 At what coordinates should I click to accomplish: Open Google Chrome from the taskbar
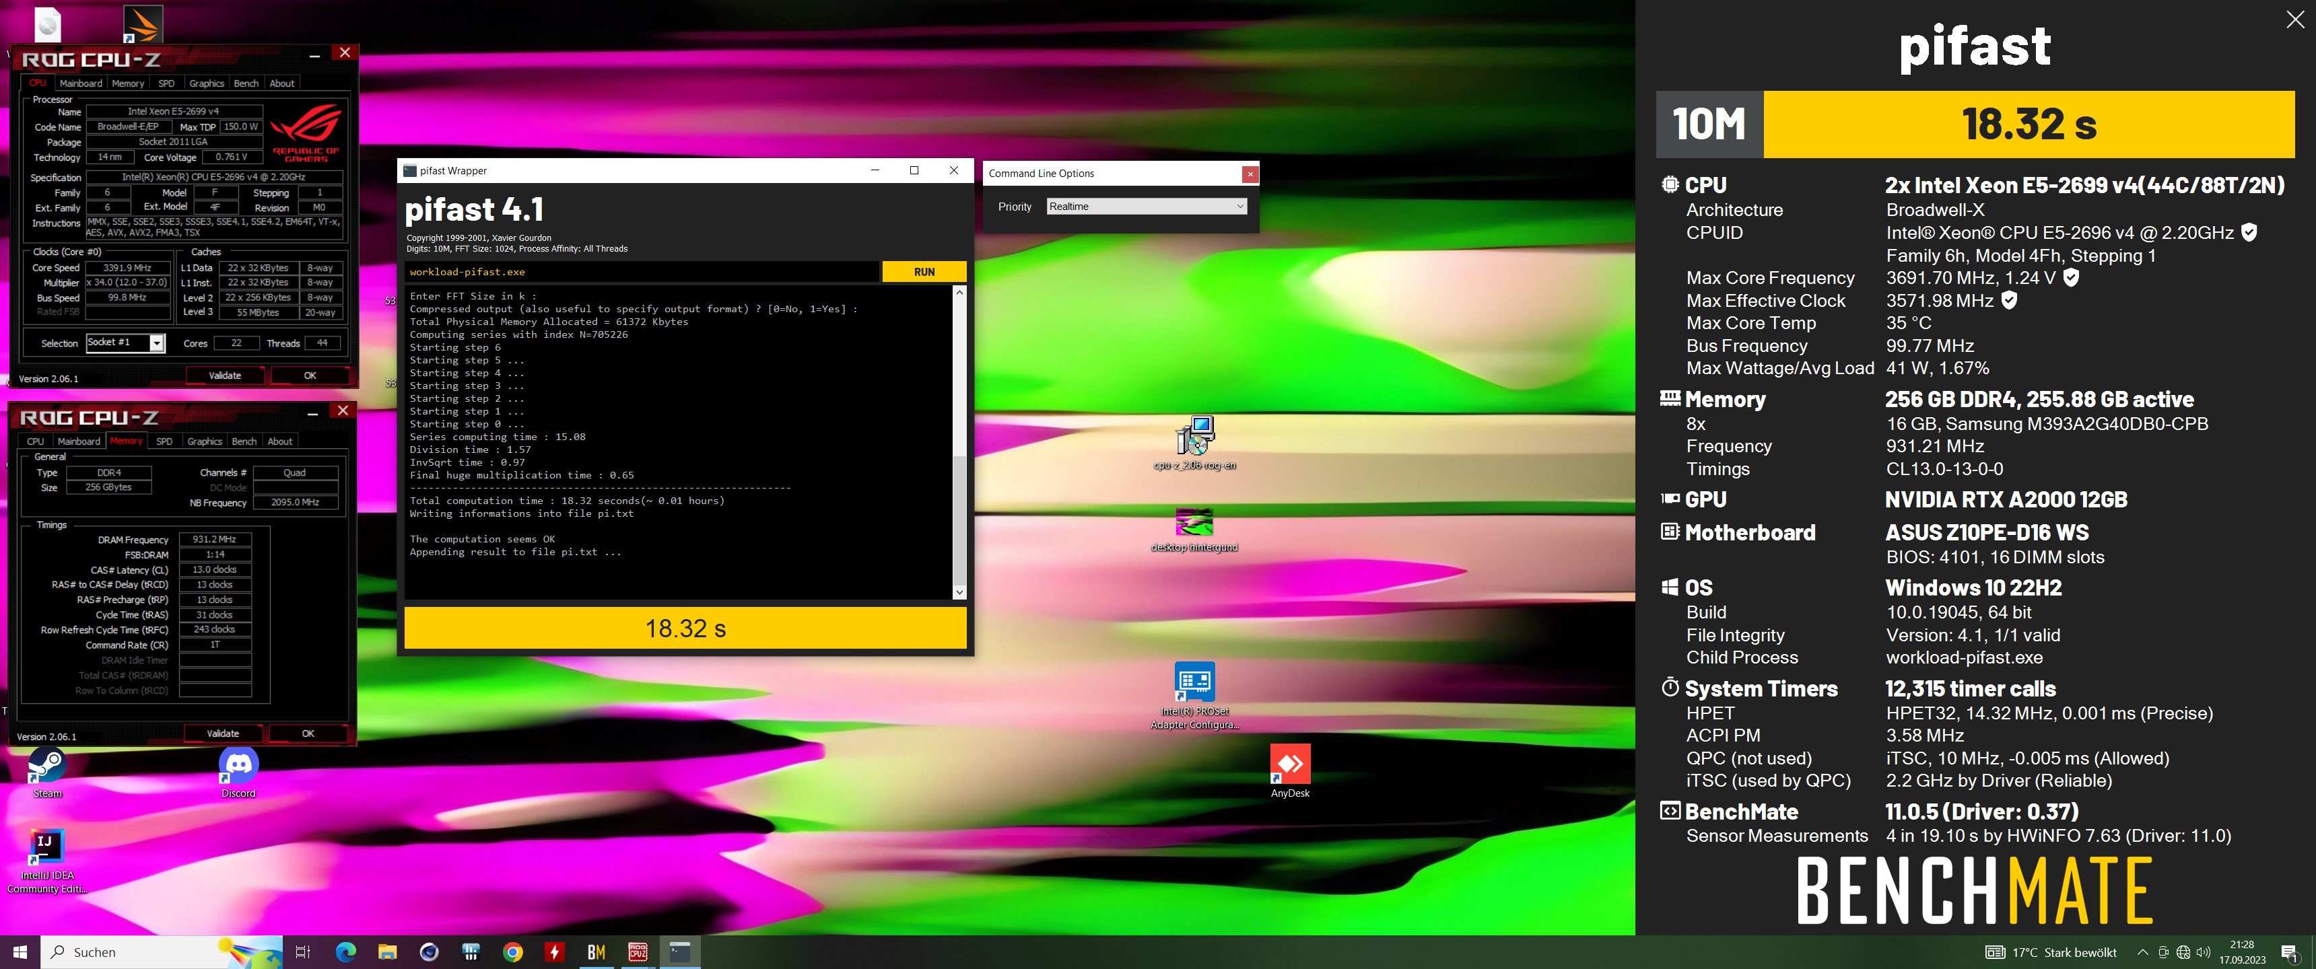(512, 952)
